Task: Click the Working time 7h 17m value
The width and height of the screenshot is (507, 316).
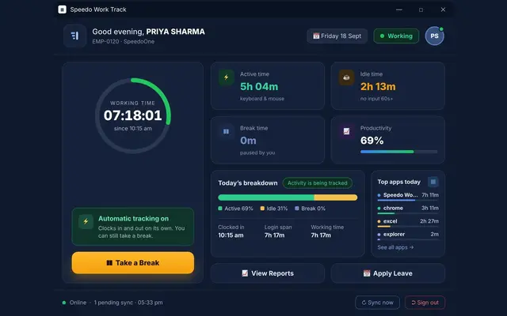Action: coord(321,235)
